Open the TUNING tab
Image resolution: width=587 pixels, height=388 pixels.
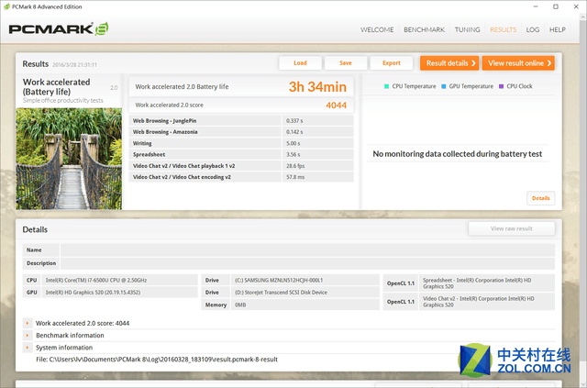[x=467, y=29]
